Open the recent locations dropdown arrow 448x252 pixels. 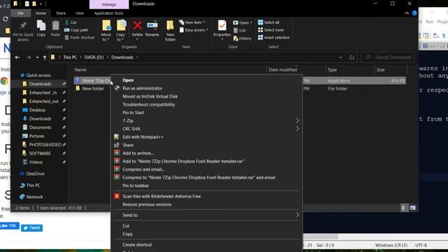point(37,57)
